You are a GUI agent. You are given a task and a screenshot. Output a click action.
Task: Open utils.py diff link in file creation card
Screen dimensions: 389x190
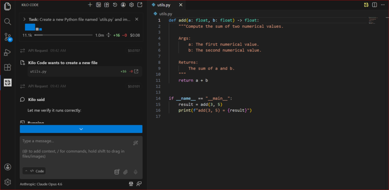(x=136, y=71)
